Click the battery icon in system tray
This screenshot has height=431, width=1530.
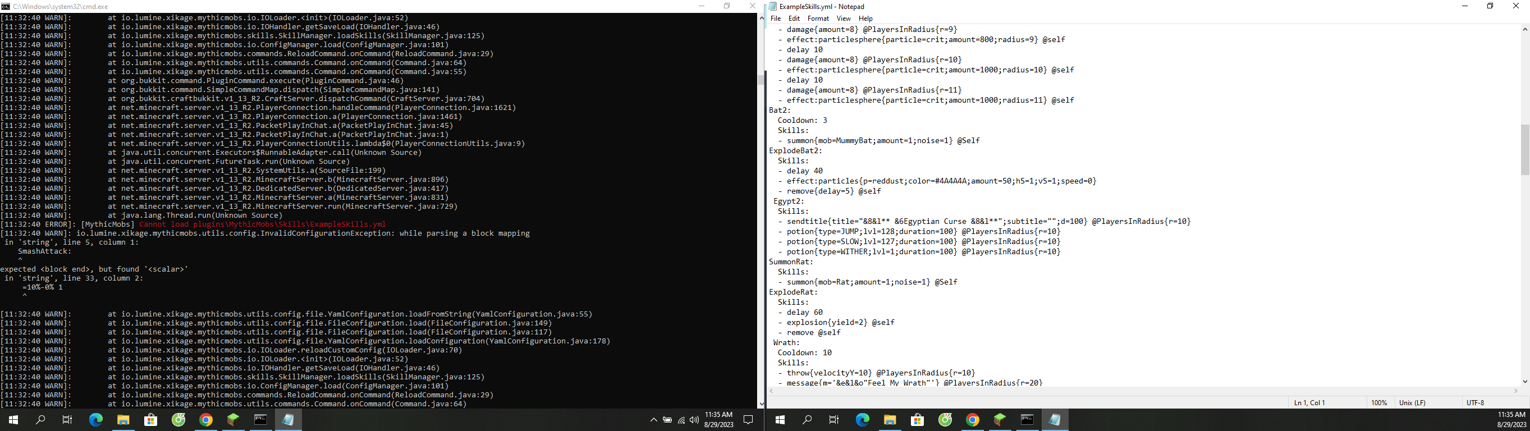point(667,420)
